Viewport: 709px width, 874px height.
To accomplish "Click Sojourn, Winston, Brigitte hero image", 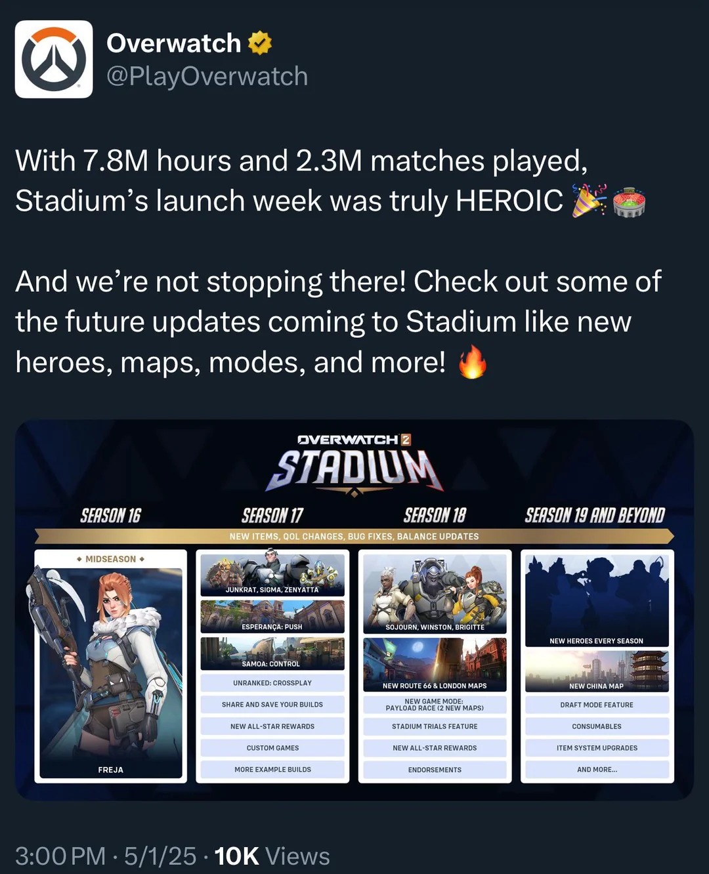I will (435, 594).
